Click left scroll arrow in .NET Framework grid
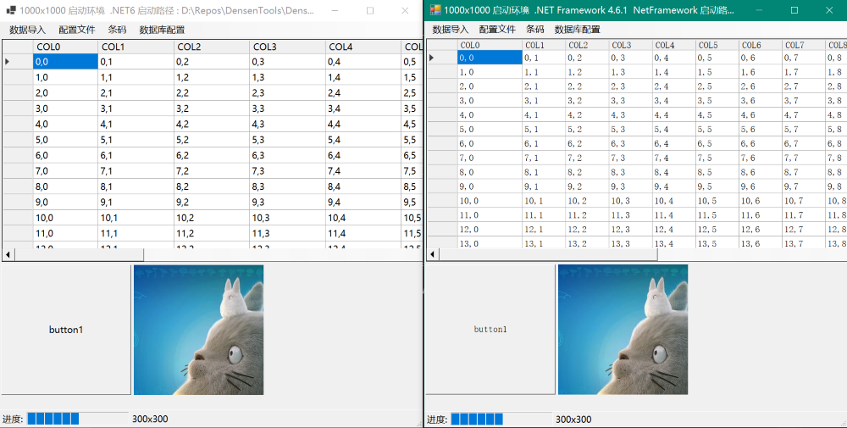Image resolution: width=847 pixels, height=428 pixels. pos(433,254)
